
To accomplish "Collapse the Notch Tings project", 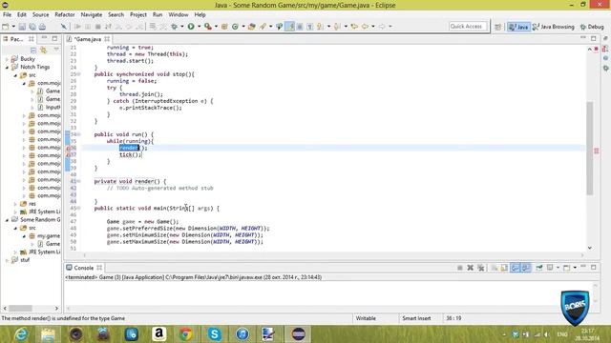I will (x=7, y=68).
